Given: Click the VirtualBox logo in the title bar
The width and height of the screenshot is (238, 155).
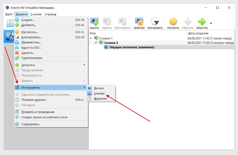Looking at the screenshot, I should click(7, 7).
